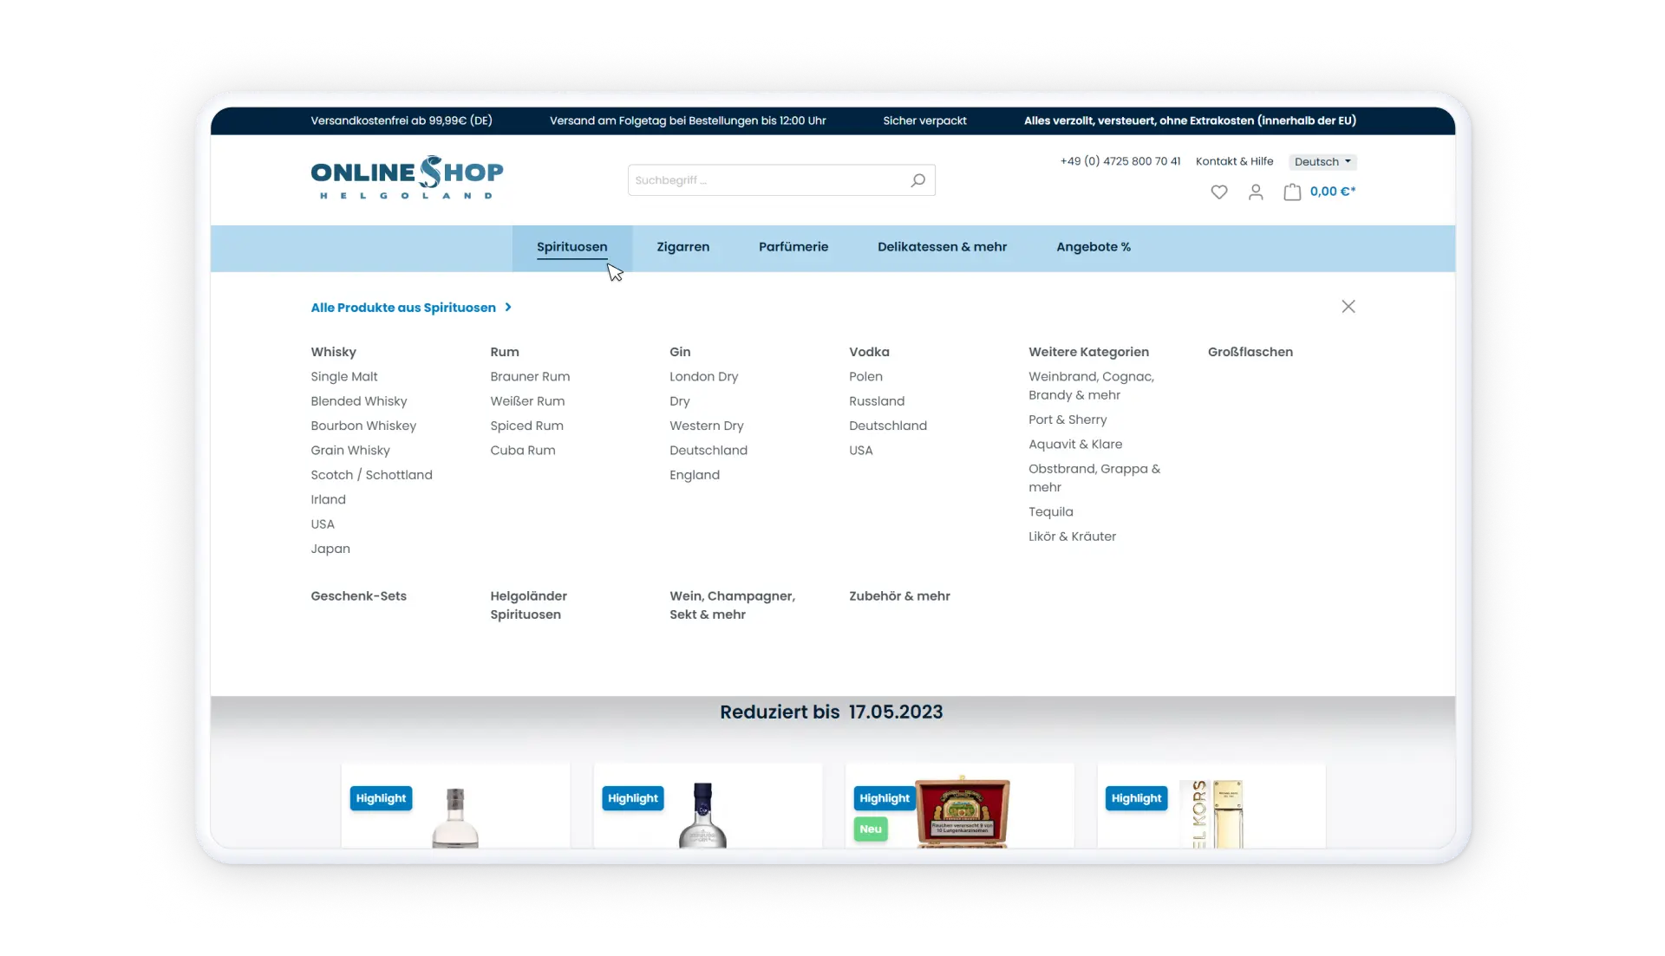Open the shopping cart bag icon
The image size is (1665, 956).
click(1292, 192)
